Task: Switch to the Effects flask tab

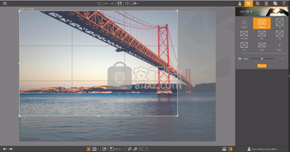Action: 240,3
